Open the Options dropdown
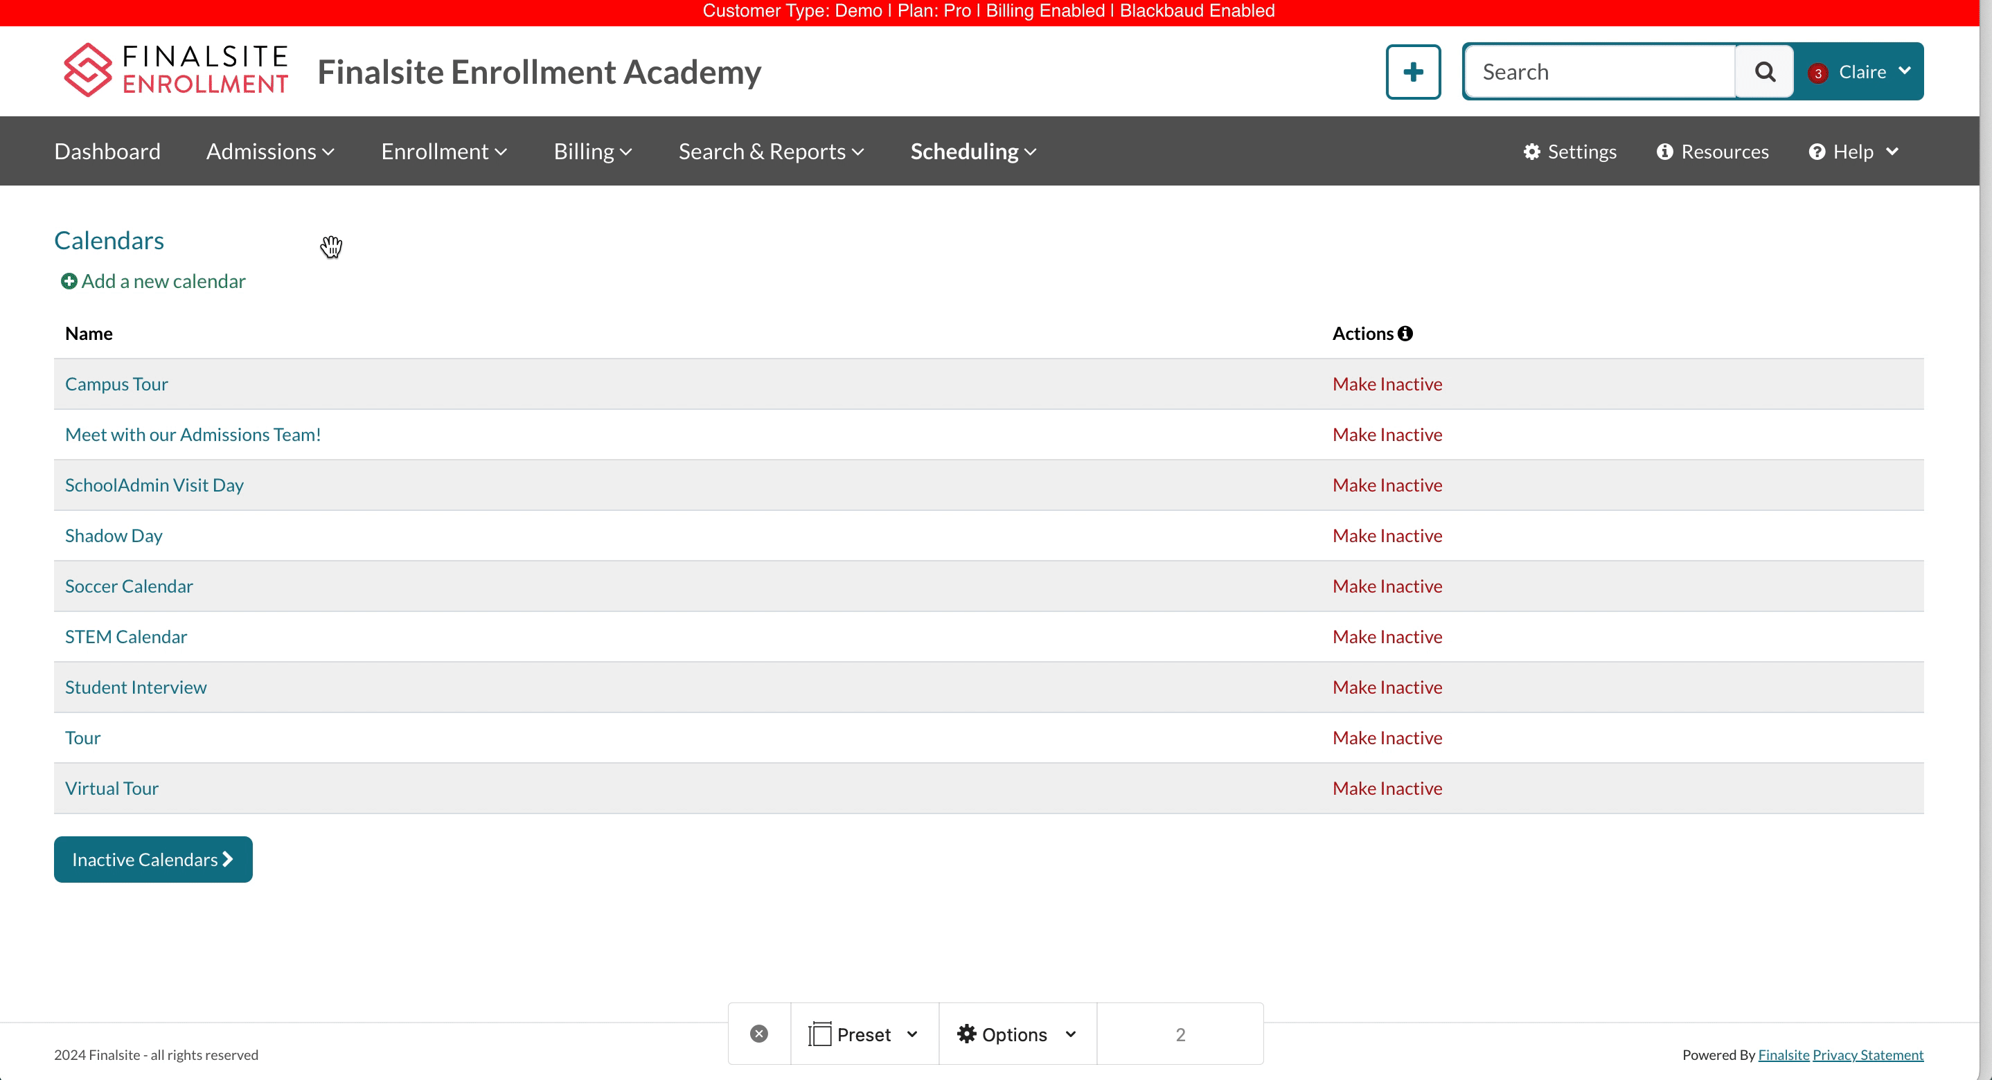 1016,1034
